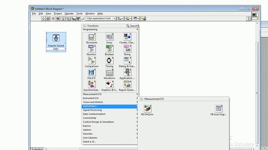This screenshot has height=150, width=268.
Task: Expand the Measurement I/O category
Action: (110, 94)
